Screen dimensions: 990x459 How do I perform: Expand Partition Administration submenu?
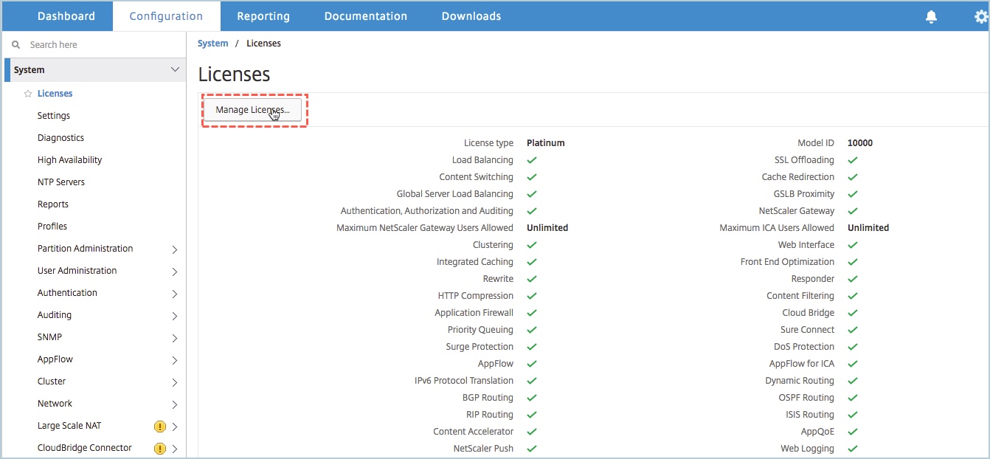pos(175,249)
